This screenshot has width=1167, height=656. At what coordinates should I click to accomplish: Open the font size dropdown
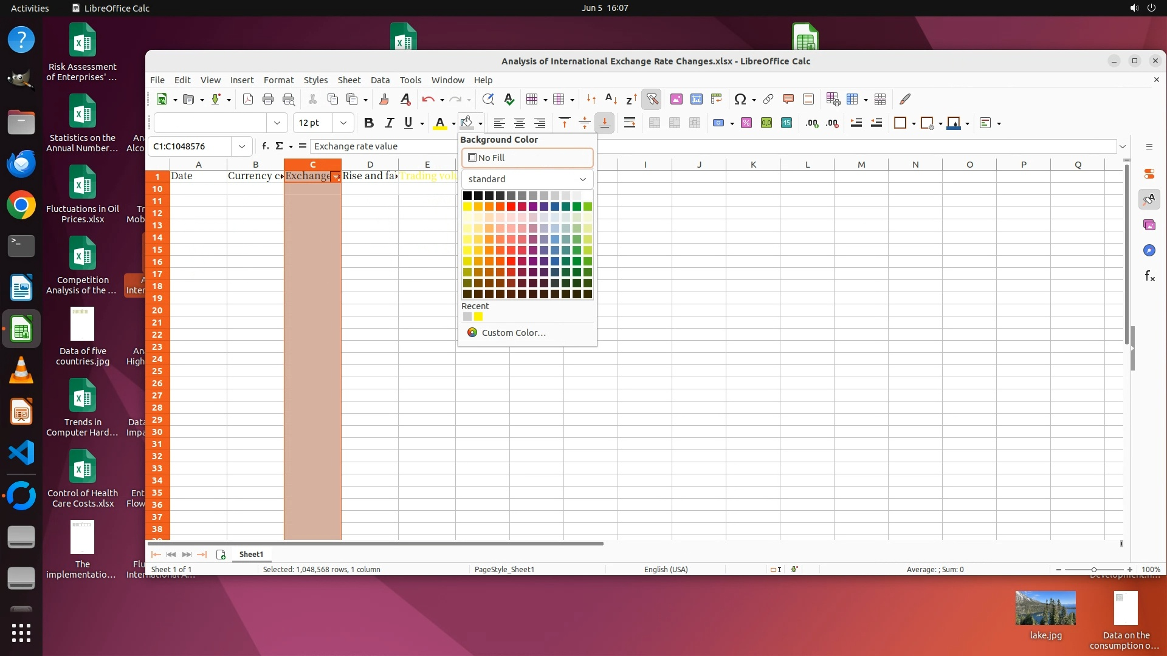[343, 123]
